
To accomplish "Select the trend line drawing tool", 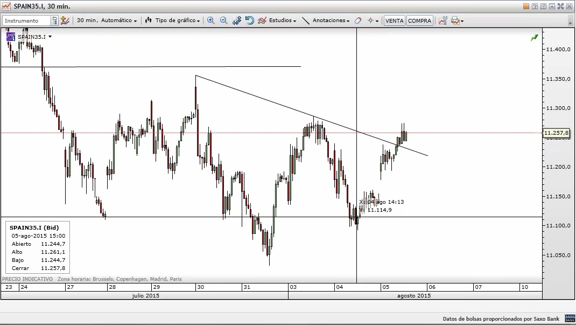I will [x=305, y=20].
